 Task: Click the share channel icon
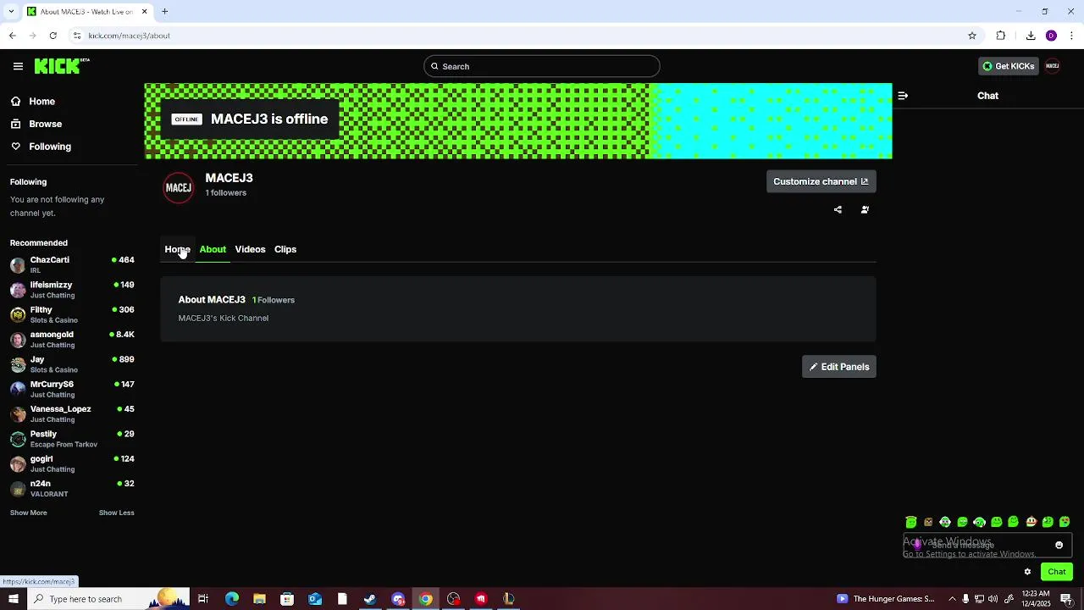[x=838, y=209]
